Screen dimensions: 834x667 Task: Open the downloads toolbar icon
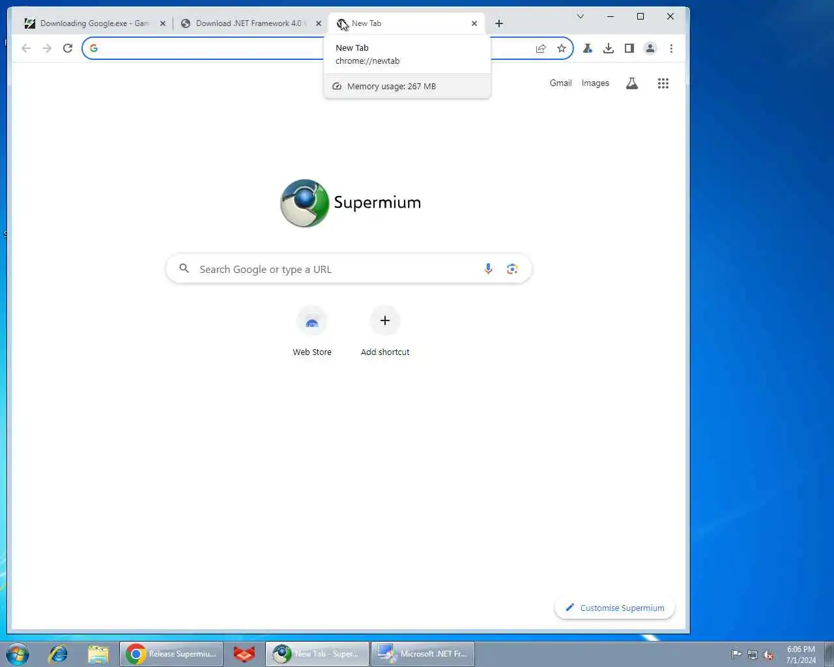click(609, 48)
